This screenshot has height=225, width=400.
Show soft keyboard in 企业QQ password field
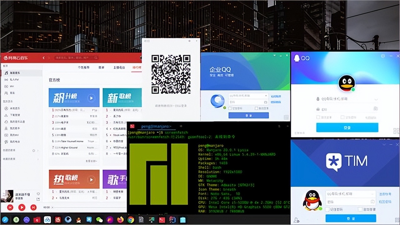266,102
